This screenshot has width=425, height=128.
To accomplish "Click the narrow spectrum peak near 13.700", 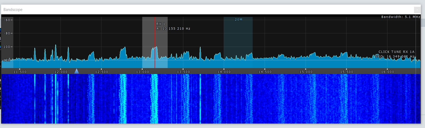I will point(200,48).
